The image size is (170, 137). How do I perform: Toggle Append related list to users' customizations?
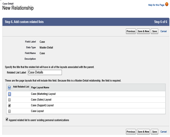tap(7, 119)
